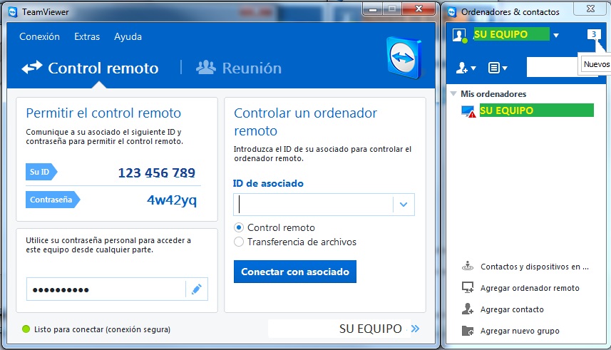Collapse the Mis ordenadores group
Screen dimensions: 611x350
453,93
